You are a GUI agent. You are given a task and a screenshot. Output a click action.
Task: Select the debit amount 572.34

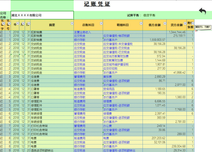(155, 56)
